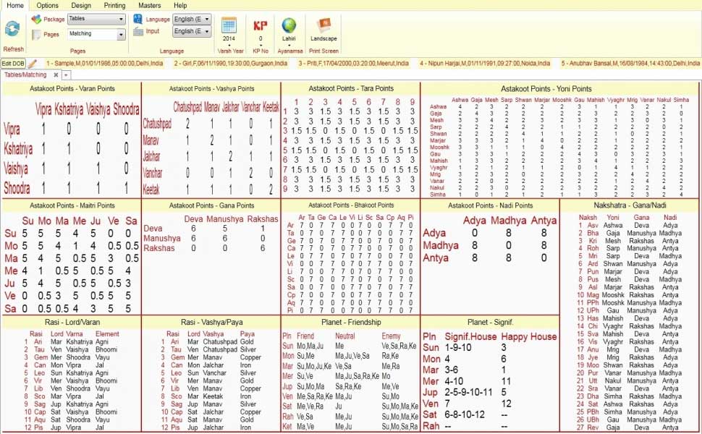This screenshot has width=702, height=434.
Task: Click the Ayanamsa globe icon
Action: pyautogui.click(x=289, y=25)
